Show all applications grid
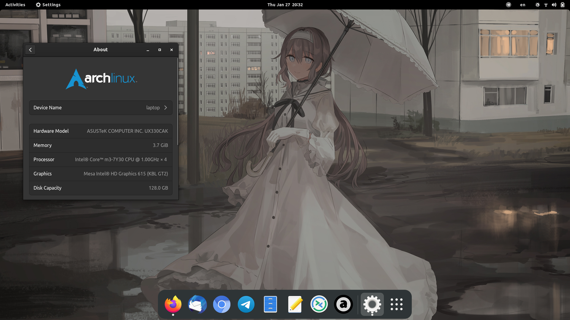This screenshot has width=570, height=320. [397, 304]
